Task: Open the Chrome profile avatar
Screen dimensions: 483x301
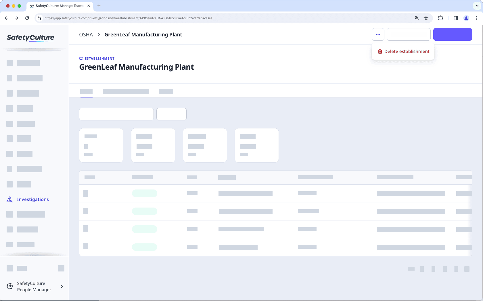Action: pyautogui.click(x=466, y=18)
